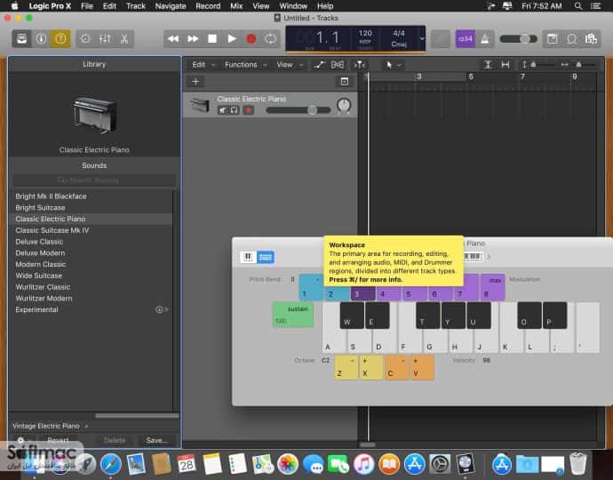Viewport: 613px width, 480px height.
Task: Open the left-click pointer tool menu
Action: [393, 65]
